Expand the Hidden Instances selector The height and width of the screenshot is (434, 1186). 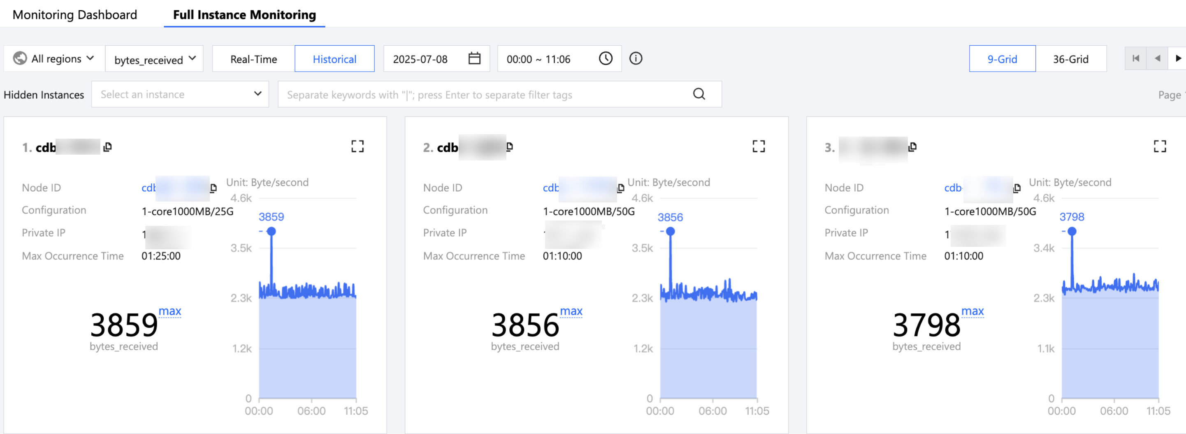[x=180, y=94]
